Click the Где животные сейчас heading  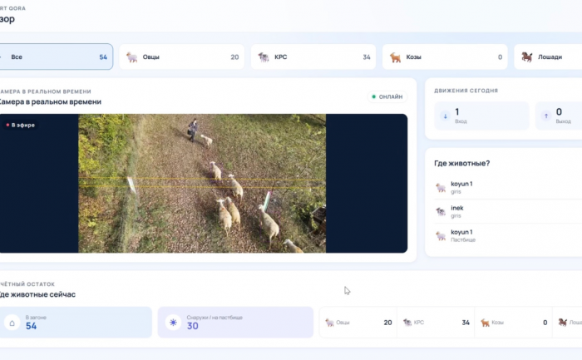(x=37, y=294)
